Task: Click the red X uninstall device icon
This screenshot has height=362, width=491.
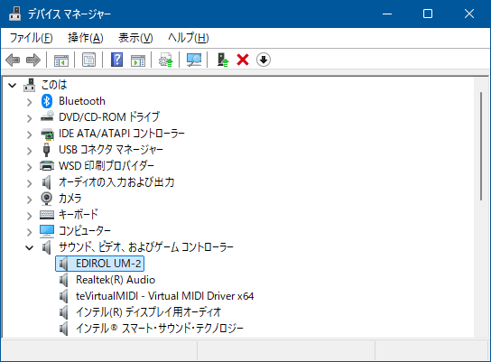Action: (x=243, y=60)
